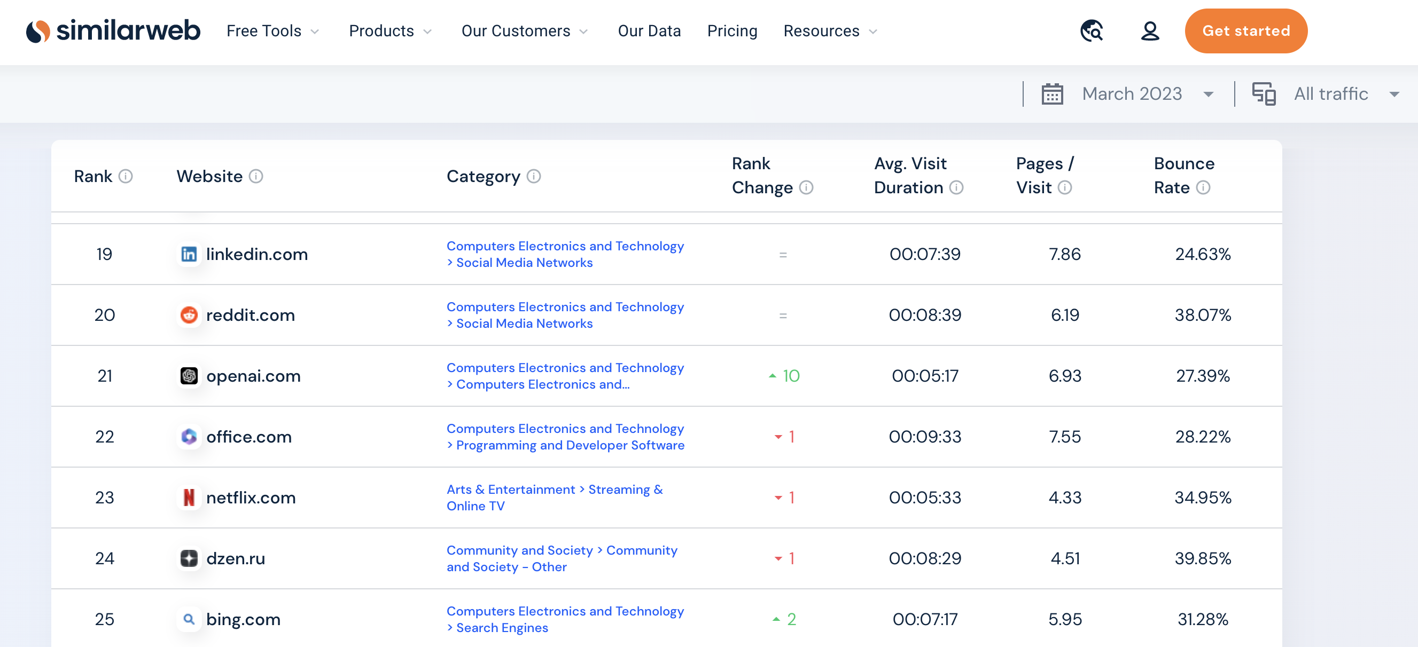The height and width of the screenshot is (647, 1418).
Task: Click the Netflix favicon
Action: coord(189,498)
